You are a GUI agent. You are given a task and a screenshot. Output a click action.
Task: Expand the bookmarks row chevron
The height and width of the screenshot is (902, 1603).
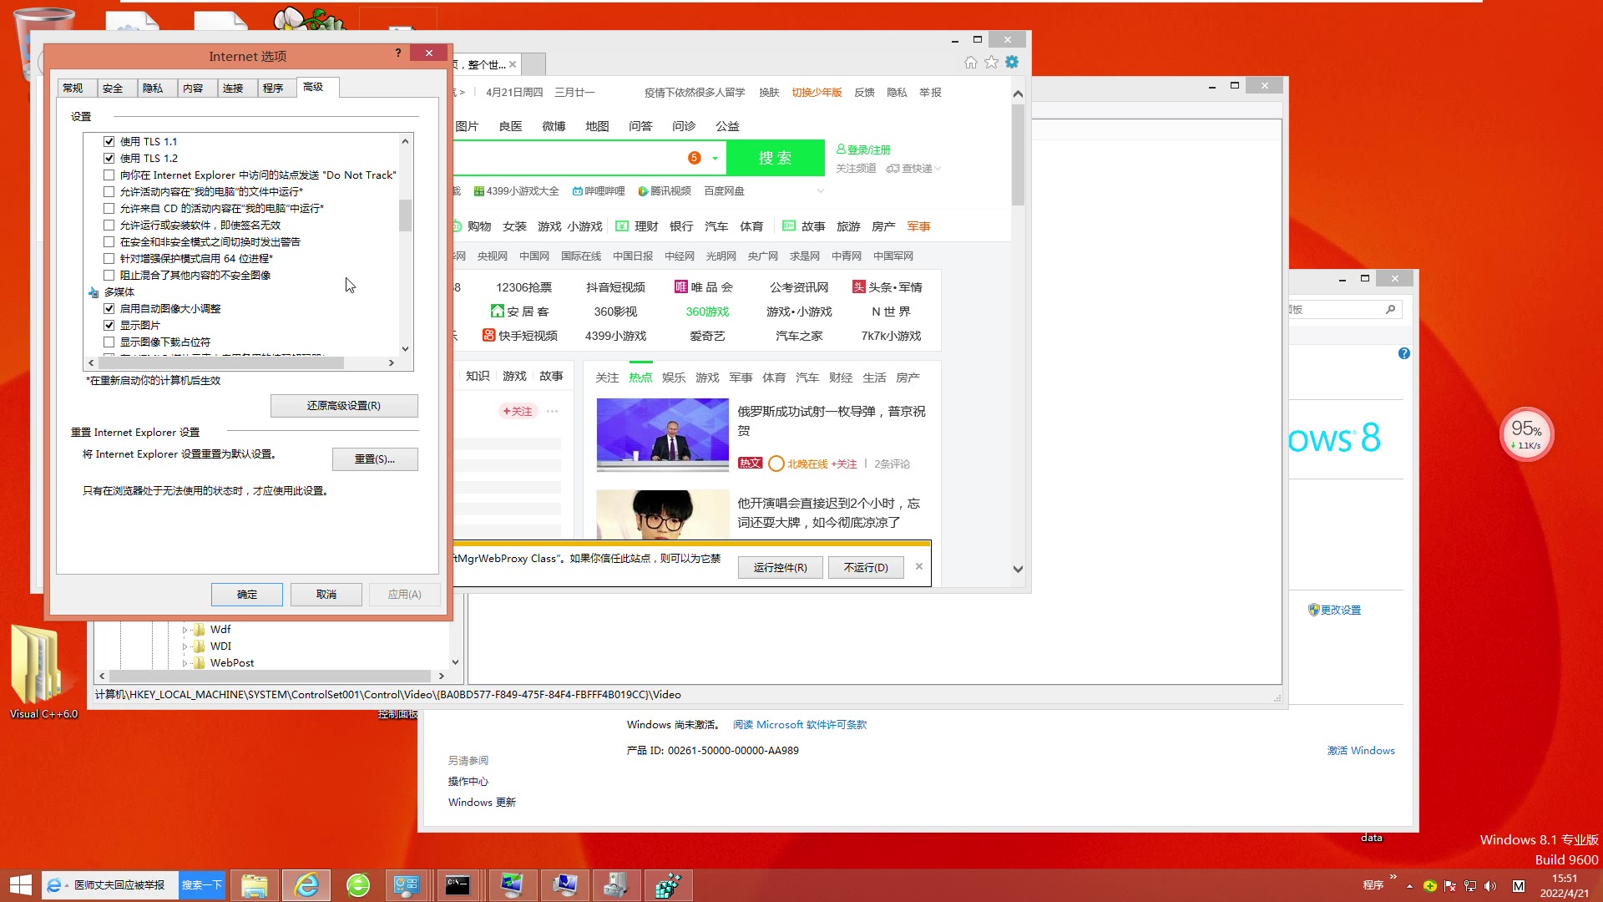pyautogui.click(x=821, y=191)
